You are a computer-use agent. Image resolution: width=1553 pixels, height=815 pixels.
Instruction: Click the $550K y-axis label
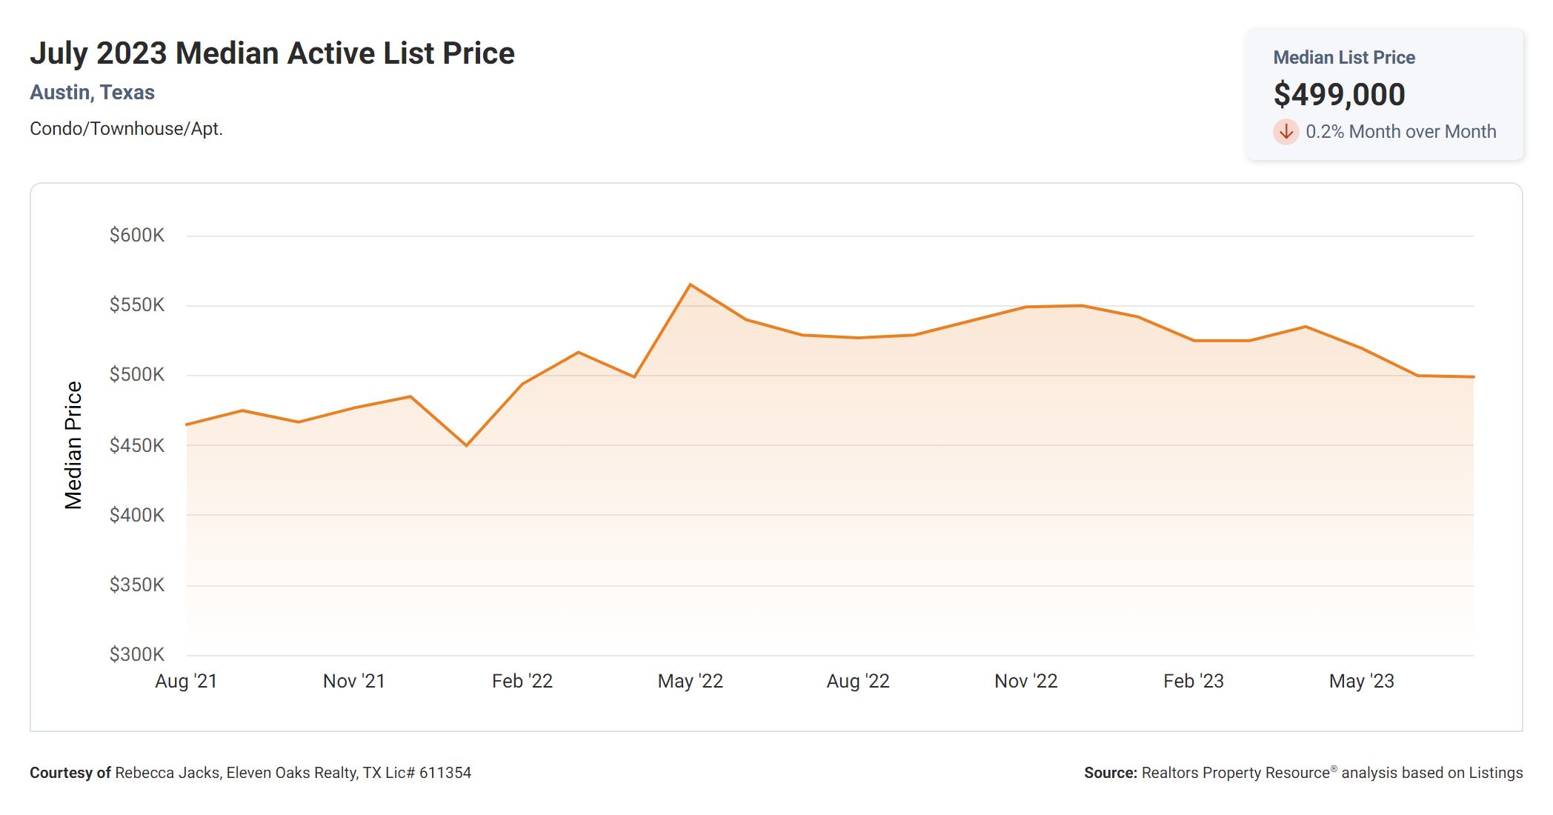(x=137, y=305)
